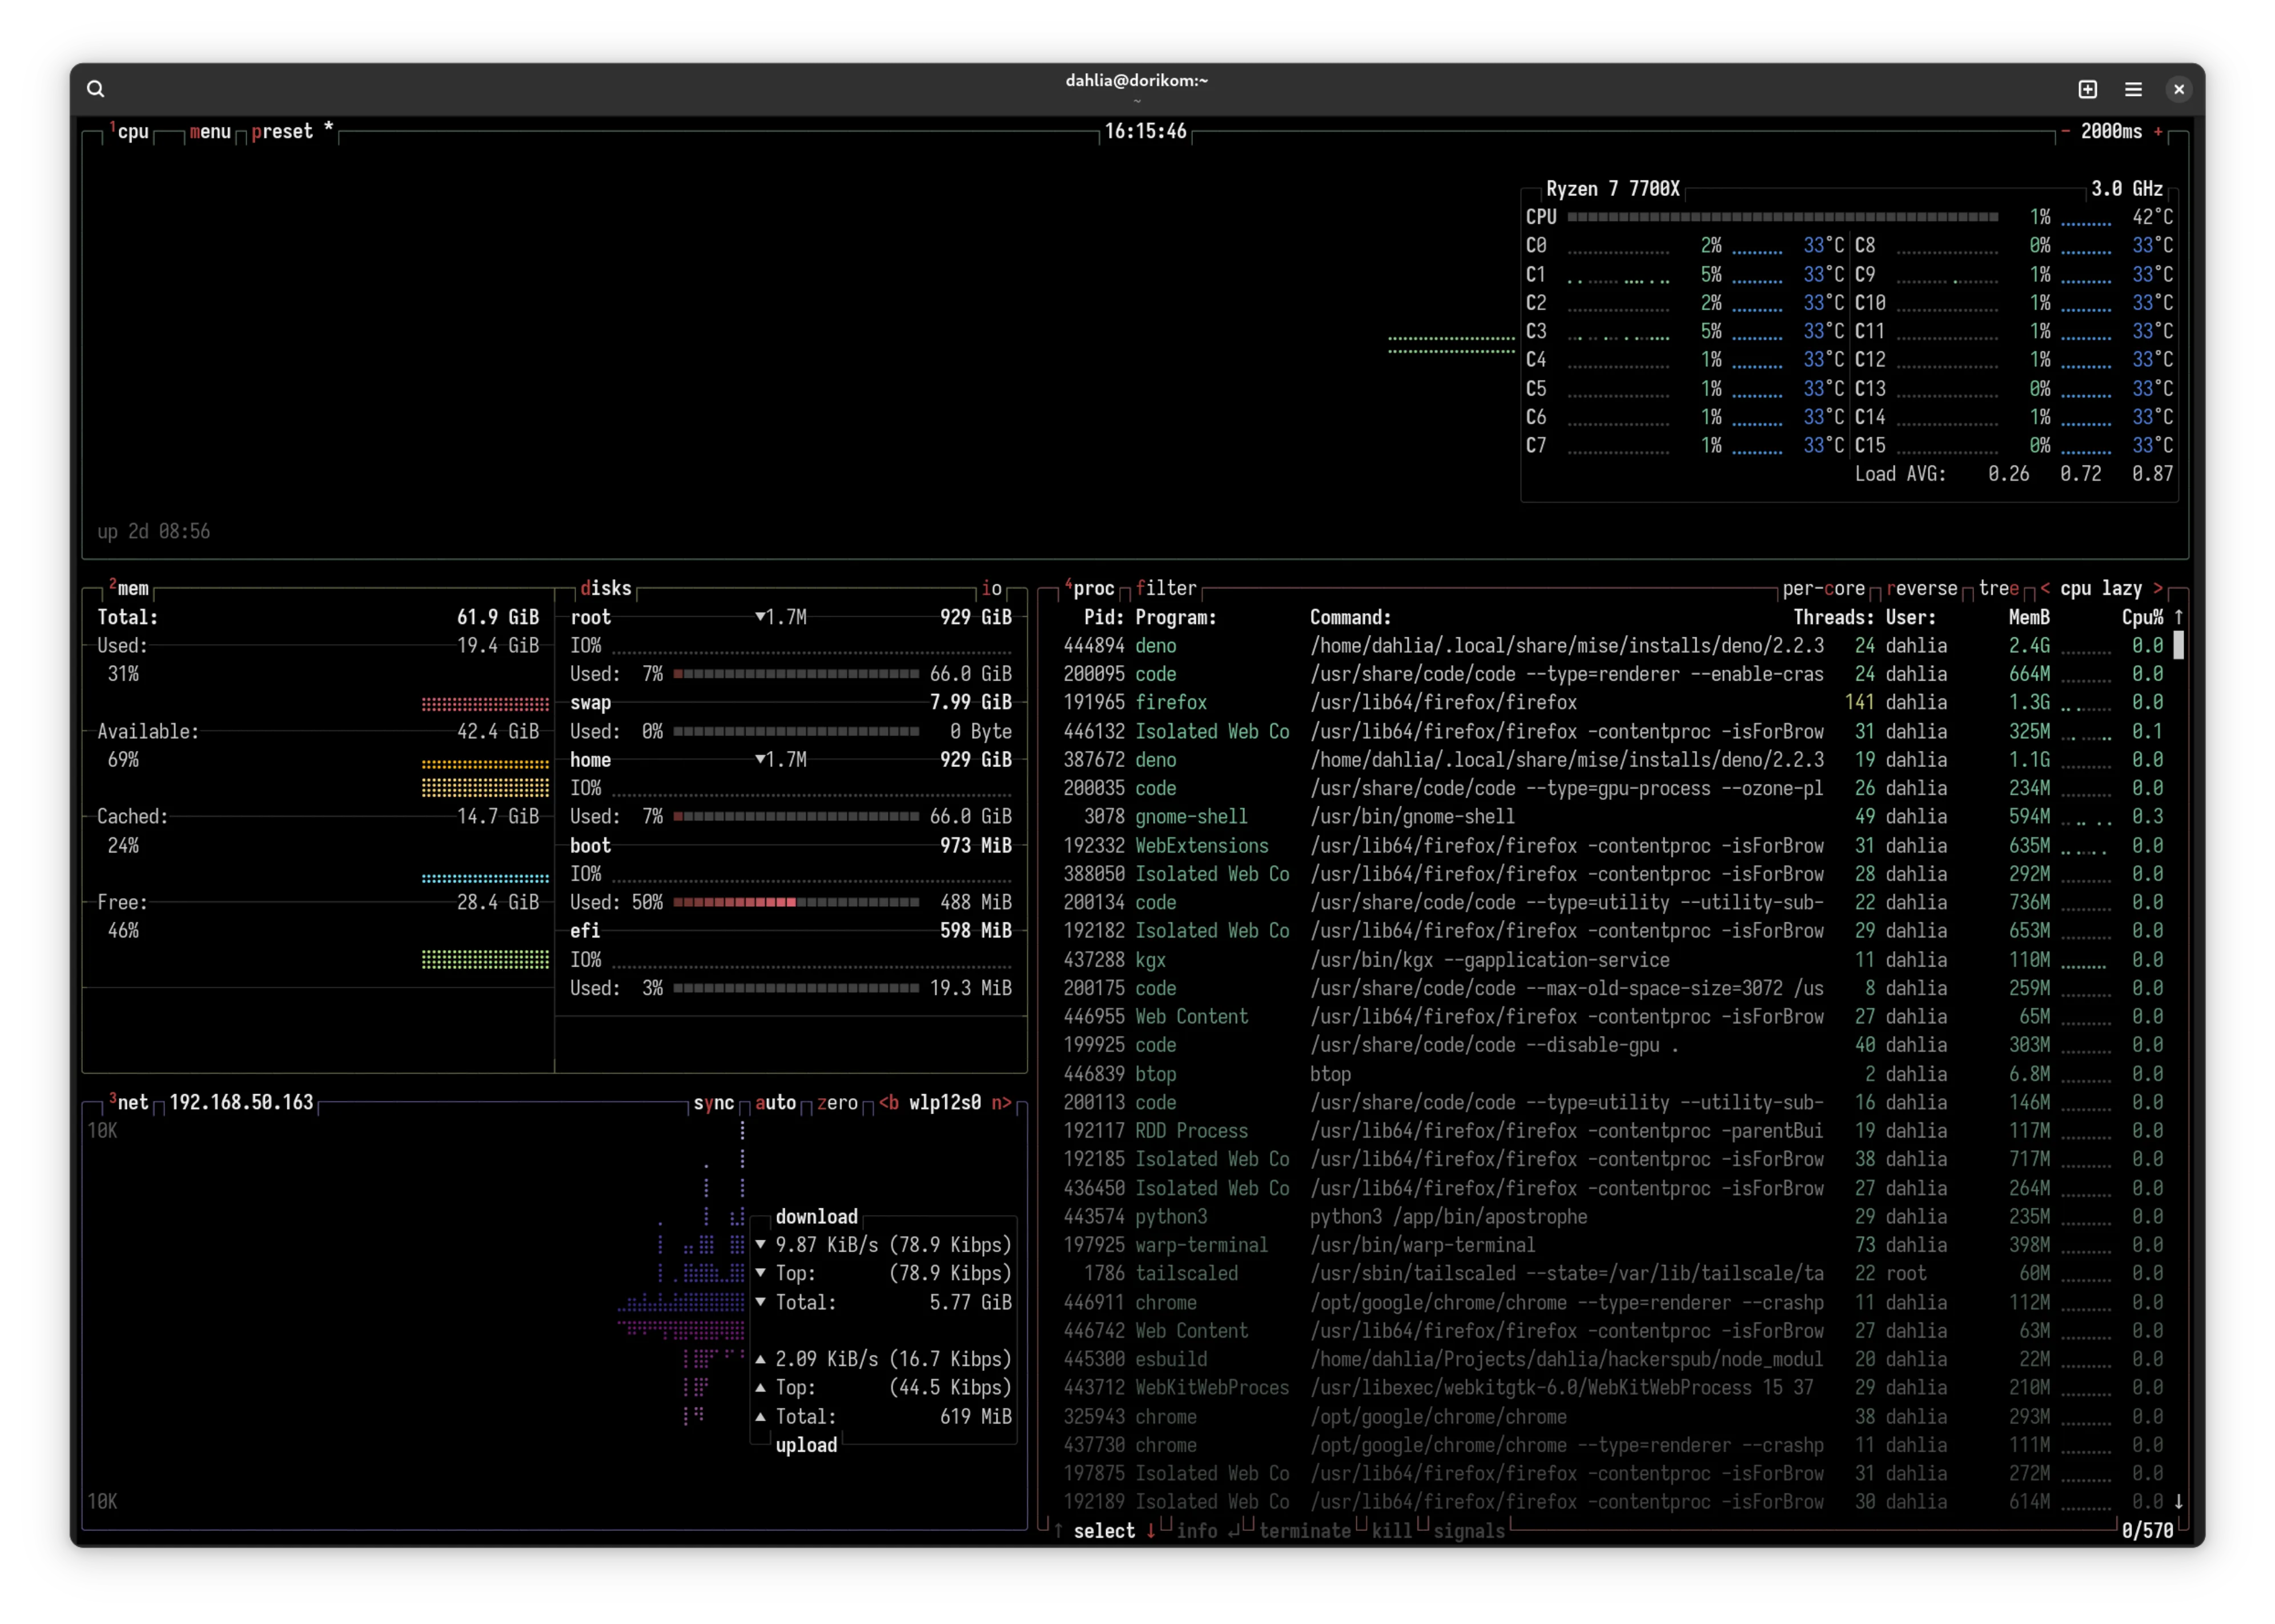
Task: Increase update interval with the plus sign
Action: tap(2158, 131)
